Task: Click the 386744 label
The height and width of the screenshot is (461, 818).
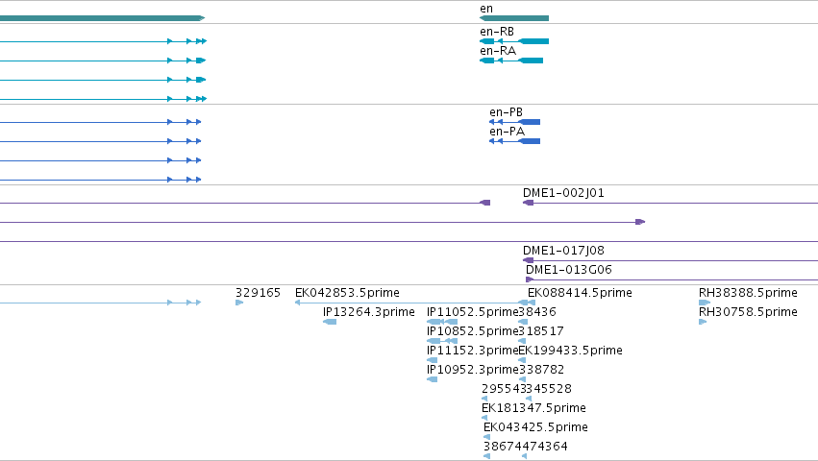Action: (504, 447)
